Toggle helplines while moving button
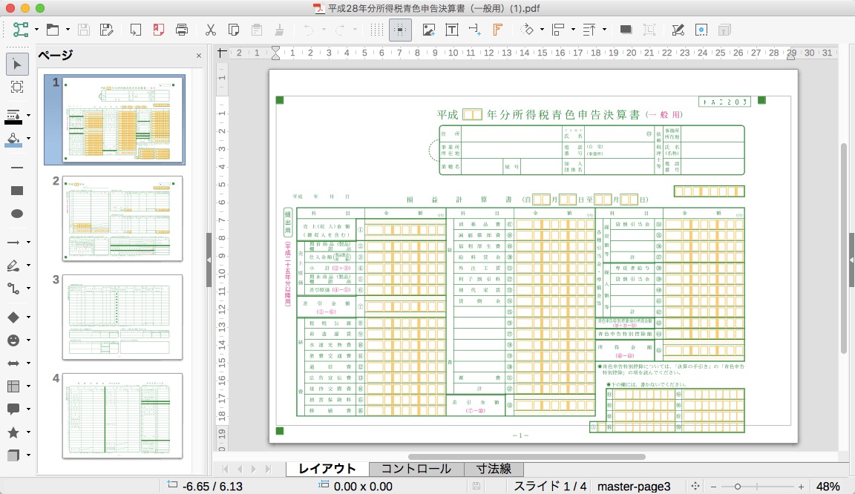Image resolution: width=855 pixels, height=494 pixels. coord(400,30)
